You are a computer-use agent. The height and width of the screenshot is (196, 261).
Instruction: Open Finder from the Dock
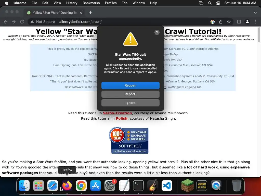24,186
